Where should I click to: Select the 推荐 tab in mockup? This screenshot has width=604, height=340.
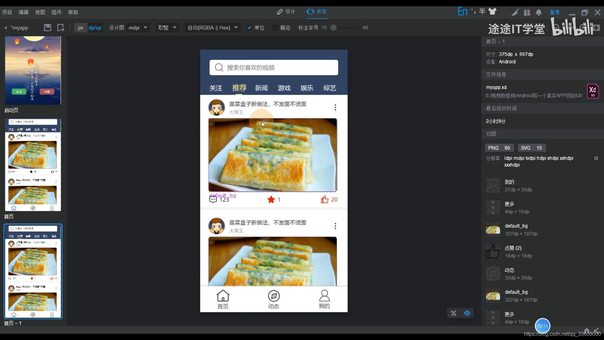(x=239, y=88)
